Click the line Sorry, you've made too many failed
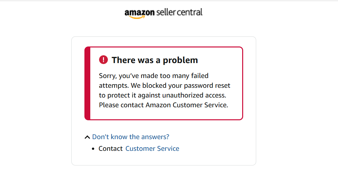Image resolution: width=338 pixels, height=170 pixels. [154, 76]
